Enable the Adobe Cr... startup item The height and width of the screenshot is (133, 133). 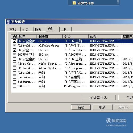click(x=14, y=64)
